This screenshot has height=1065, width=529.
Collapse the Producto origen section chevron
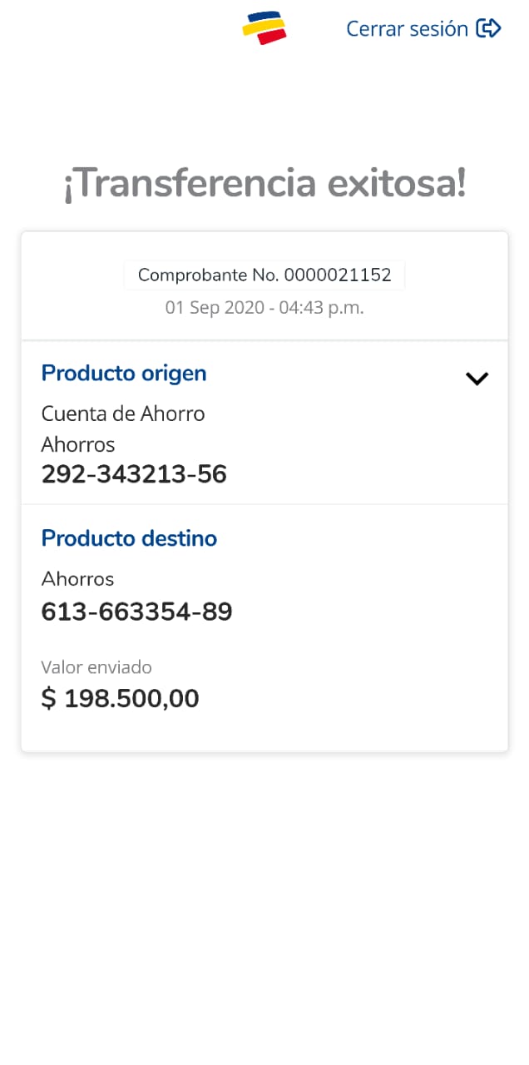tap(477, 379)
